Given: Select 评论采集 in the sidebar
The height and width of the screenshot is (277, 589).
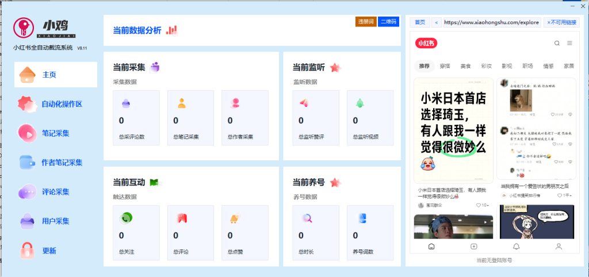Looking at the screenshot, I should (x=56, y=192).
